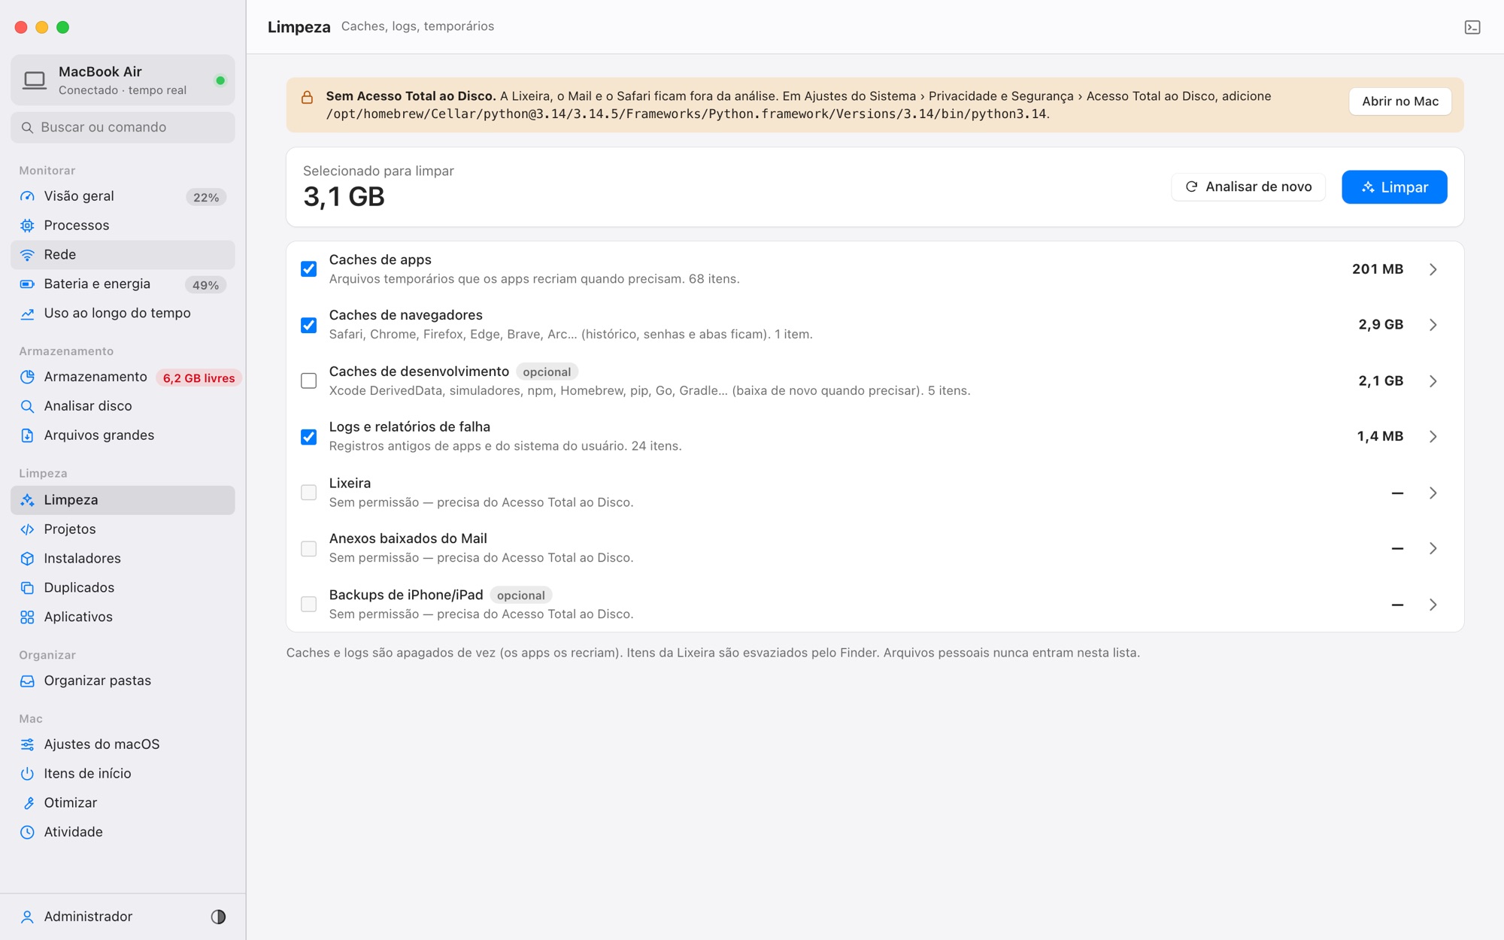The height and width of the screenshot is (940, 1504).
Task: Click the Instaladores box icon
Action: tap(27, 559)
